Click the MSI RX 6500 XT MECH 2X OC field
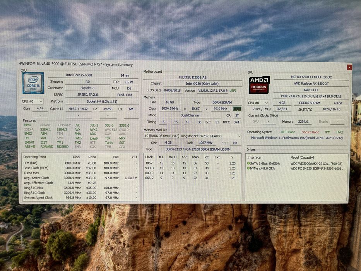This screenshot has width=361, height=271. [x=311, y=77]
